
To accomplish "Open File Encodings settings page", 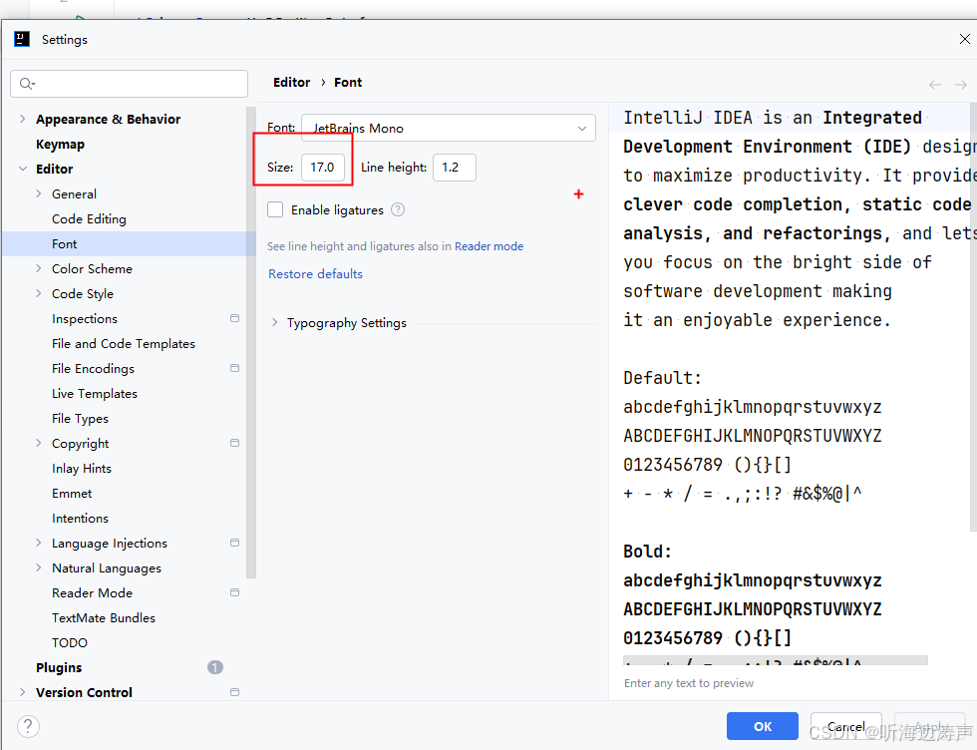I will pyautogui.click(x=93, y=368).
